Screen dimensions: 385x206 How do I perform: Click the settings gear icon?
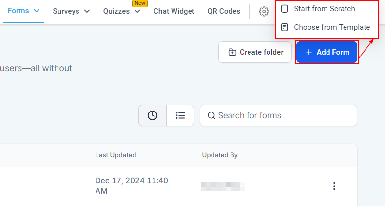(x=264, y=11)
